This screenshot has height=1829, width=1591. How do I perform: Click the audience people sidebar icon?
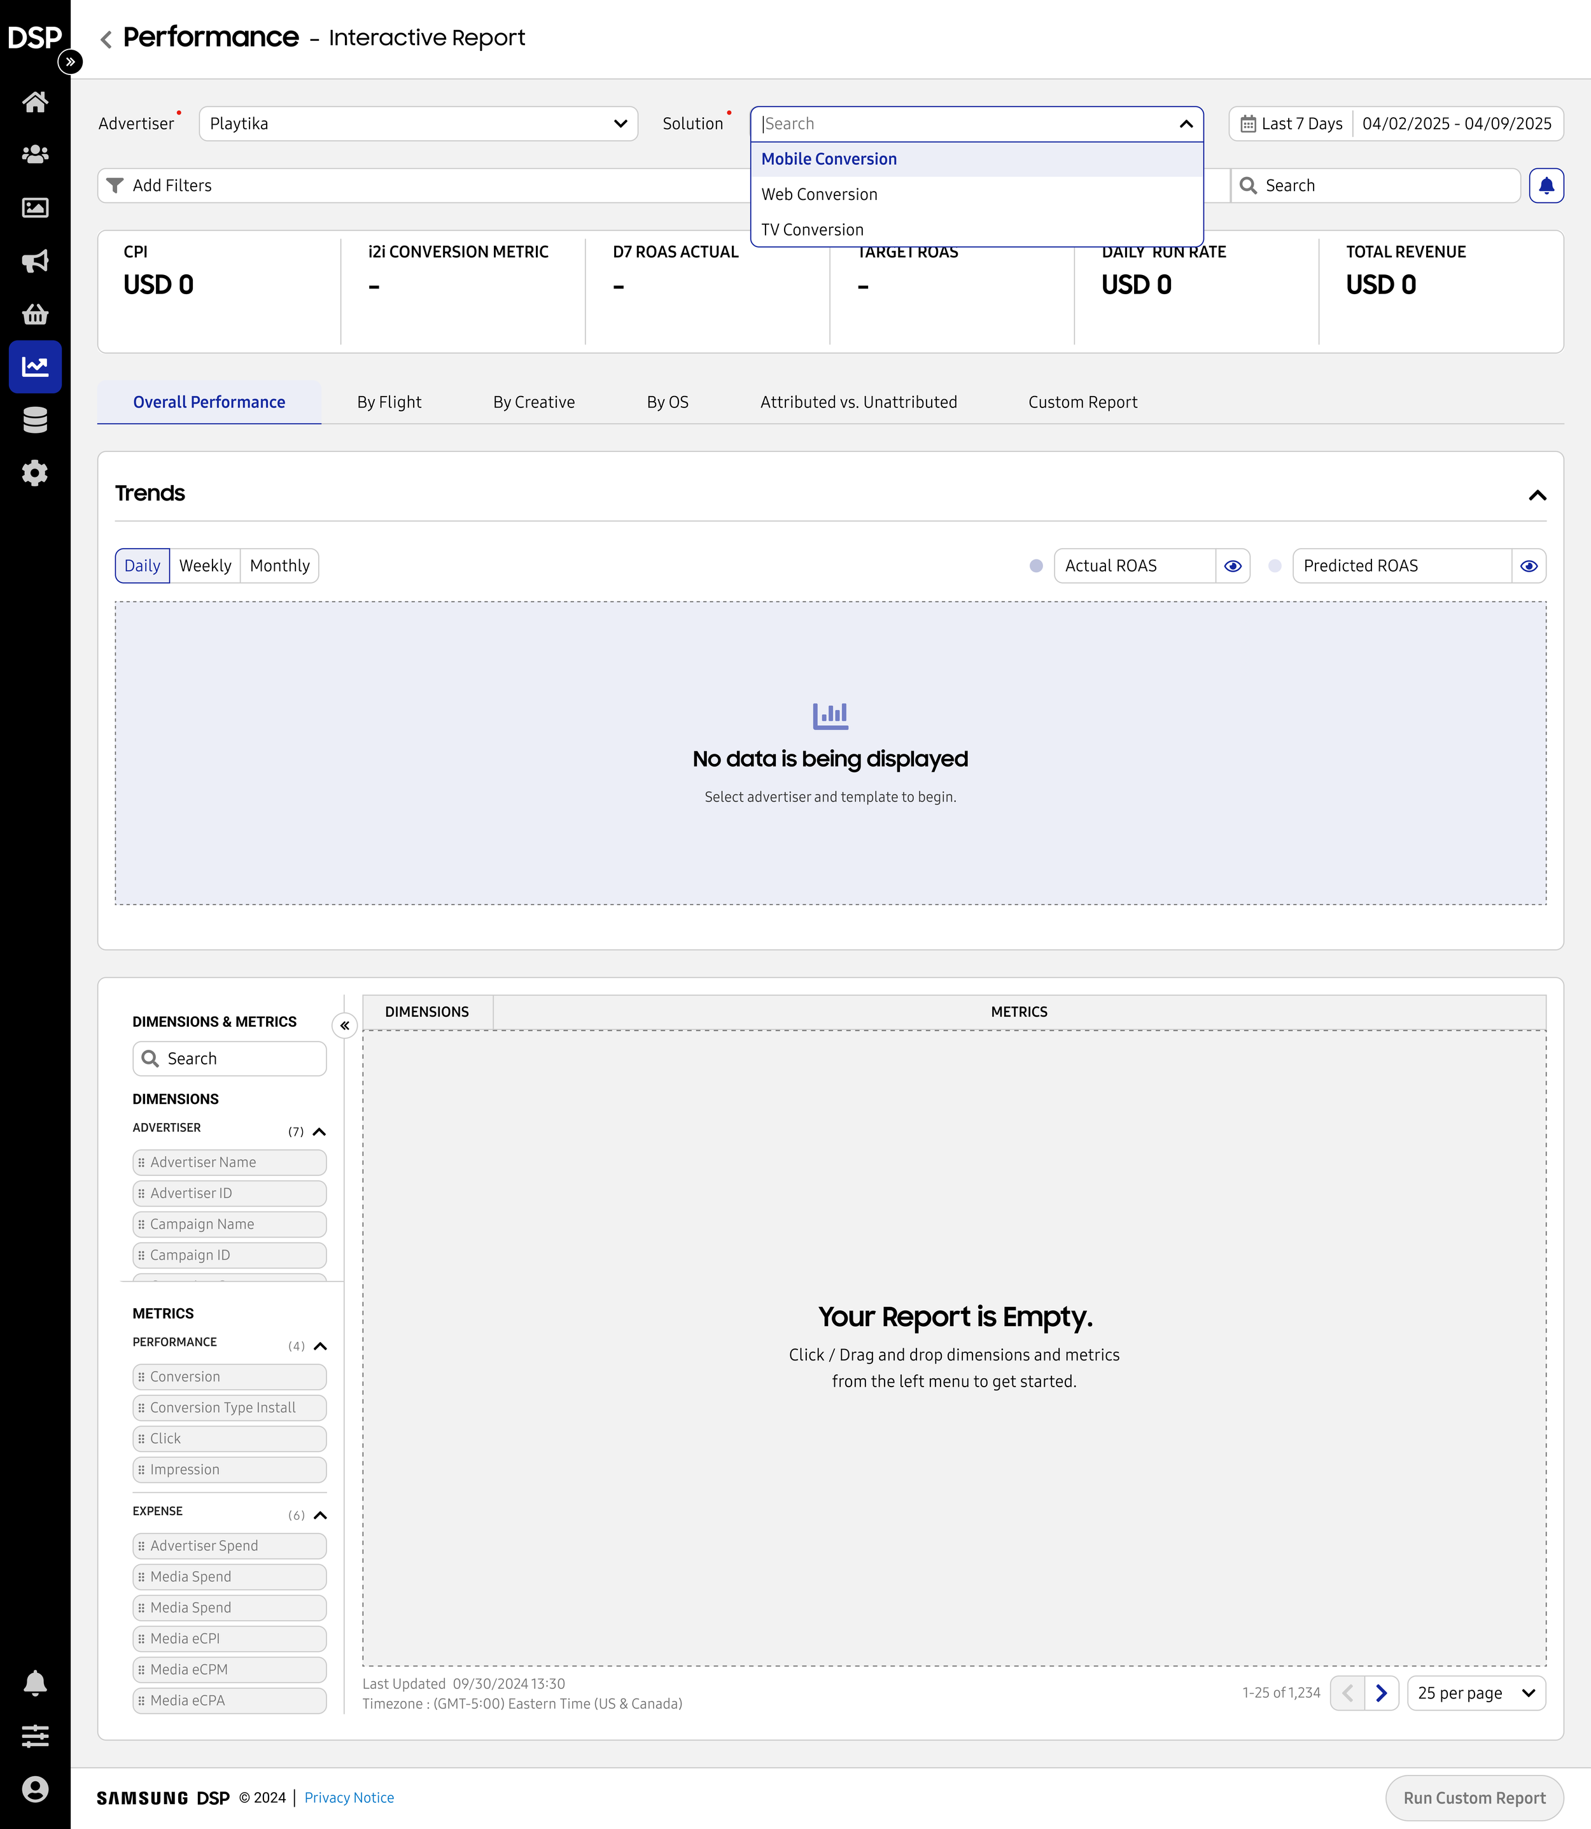(x=34, y=155)
